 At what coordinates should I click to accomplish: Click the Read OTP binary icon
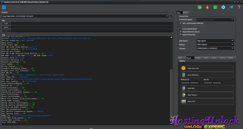(184, 101)
